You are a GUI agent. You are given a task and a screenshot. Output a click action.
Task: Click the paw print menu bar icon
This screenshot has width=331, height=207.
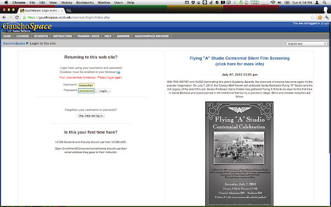(x=199, y=3)
